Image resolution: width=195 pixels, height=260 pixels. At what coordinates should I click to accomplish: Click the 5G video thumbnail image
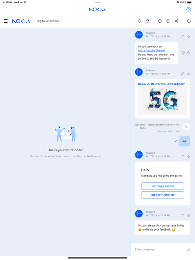pos(162,101)
